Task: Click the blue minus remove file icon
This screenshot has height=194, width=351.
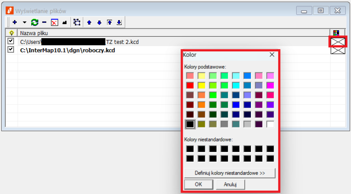Action: (x=44, y=22)
